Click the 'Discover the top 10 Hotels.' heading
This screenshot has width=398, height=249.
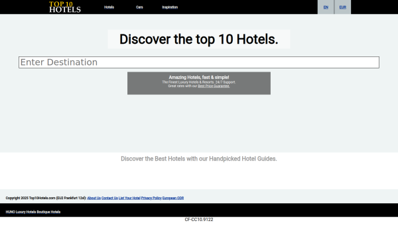point(199,39)
